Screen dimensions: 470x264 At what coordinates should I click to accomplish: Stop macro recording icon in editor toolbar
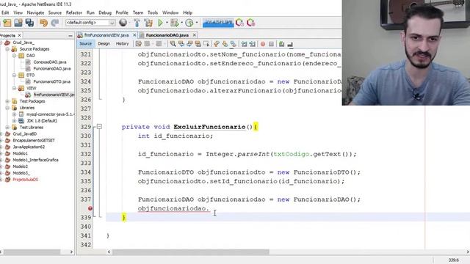coord(271,44)
